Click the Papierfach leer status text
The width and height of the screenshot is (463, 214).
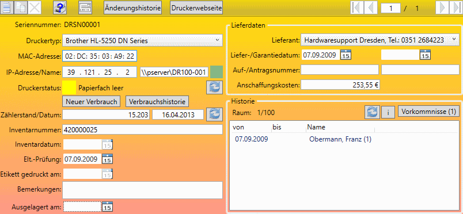pyautogui.click(x=101, y=87)
